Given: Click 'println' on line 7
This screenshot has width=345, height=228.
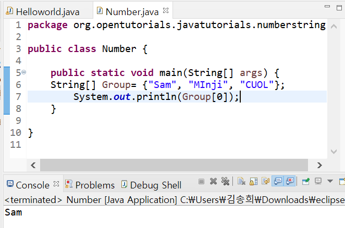Looking at the screenshot, I should click(157, 97).
